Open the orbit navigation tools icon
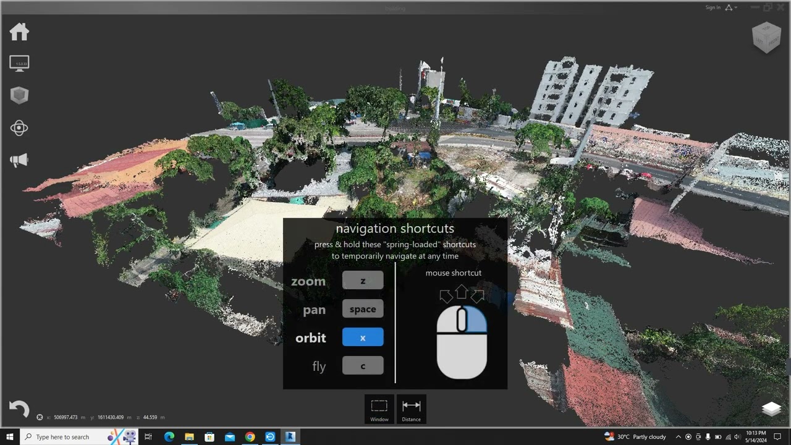791x445 pixels. 19,128
